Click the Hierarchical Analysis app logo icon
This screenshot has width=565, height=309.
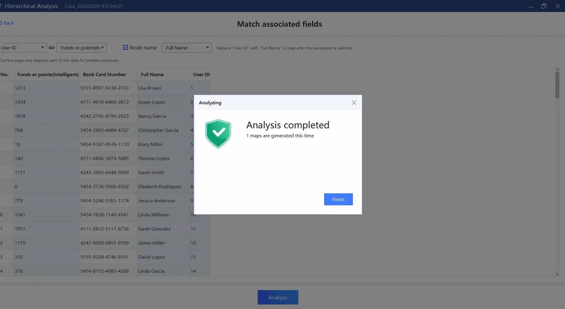coord(1,6)
